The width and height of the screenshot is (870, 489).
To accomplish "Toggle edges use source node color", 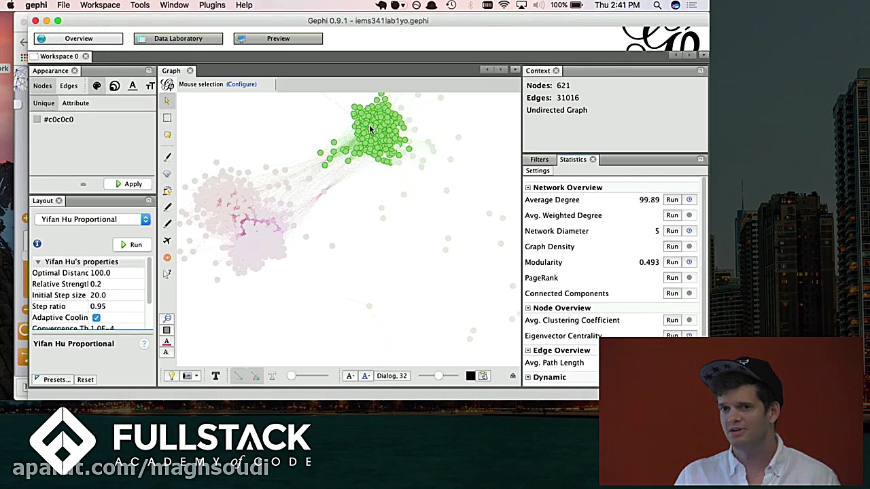I will 255,376.
